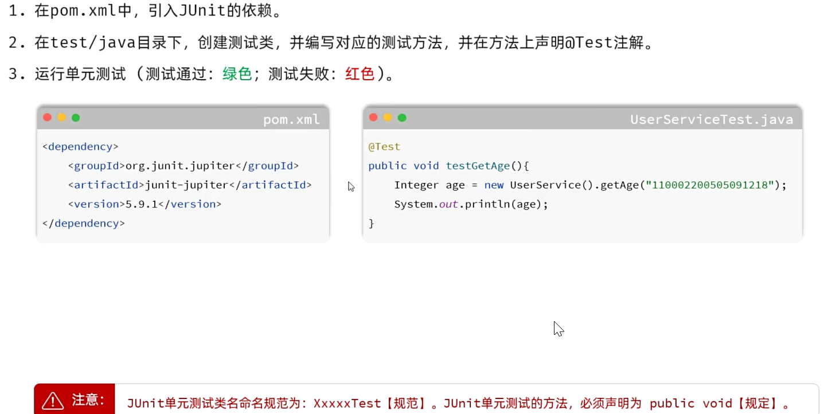The height and width of the screenshot is (414, 824).
Task: Click the green 绿色 text
Action: point(237,75)
